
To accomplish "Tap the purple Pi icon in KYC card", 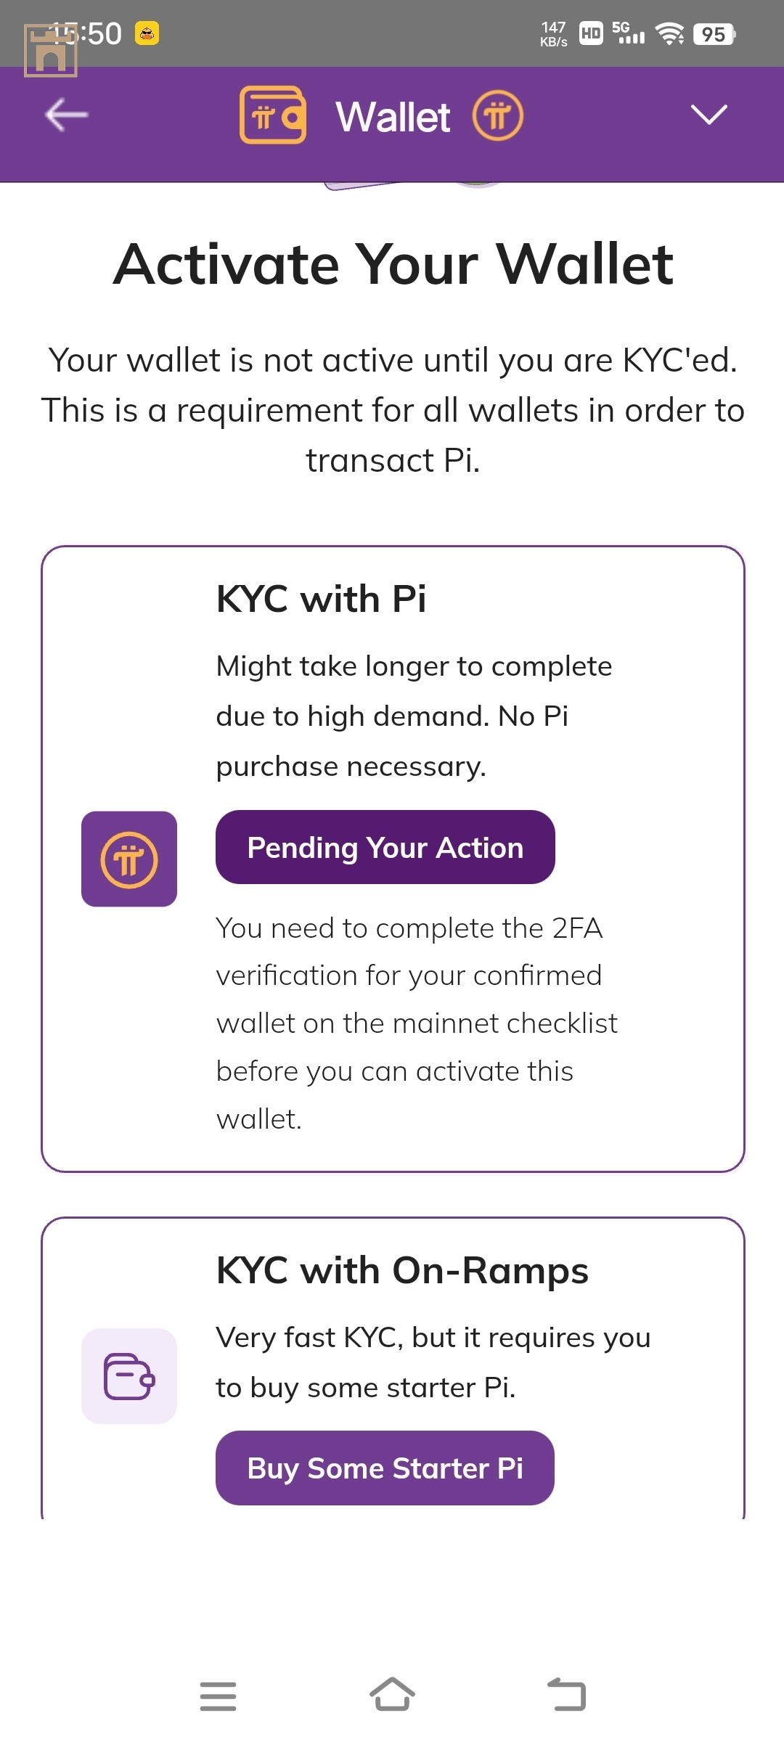I will 129,859.
